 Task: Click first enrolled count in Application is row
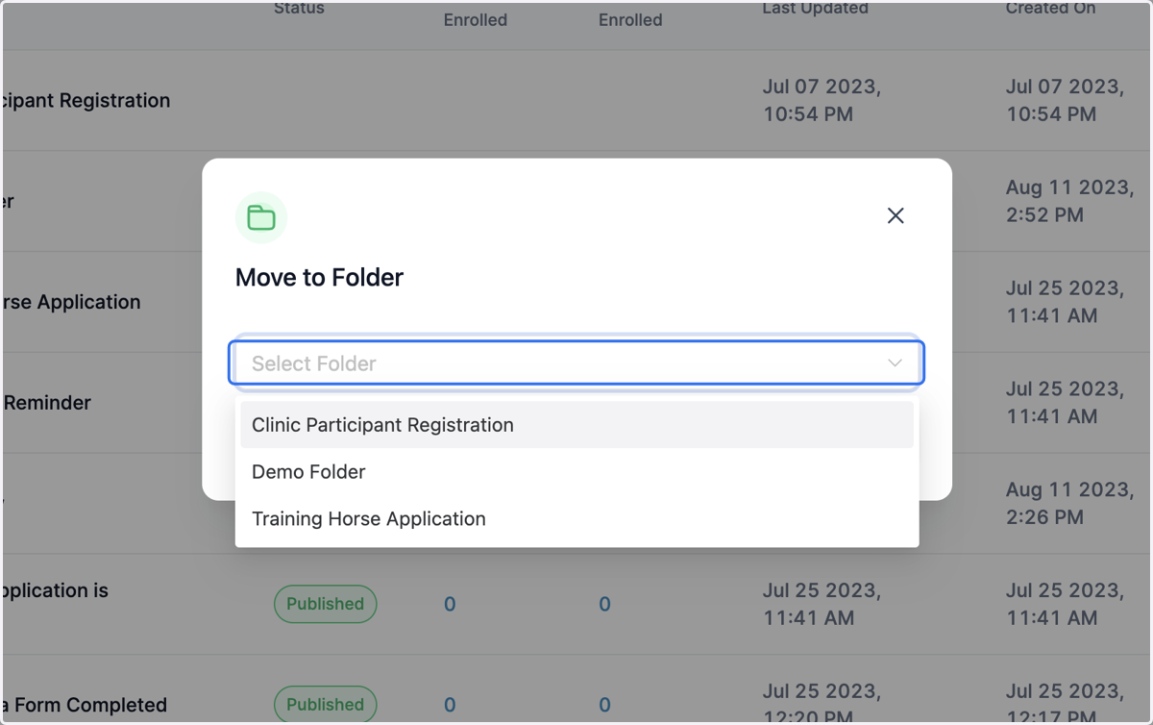[x=450, y=605]
